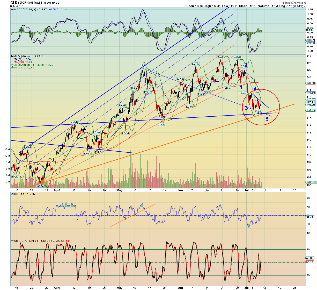Click the red down arrow beside Chg

pos(305,6)
